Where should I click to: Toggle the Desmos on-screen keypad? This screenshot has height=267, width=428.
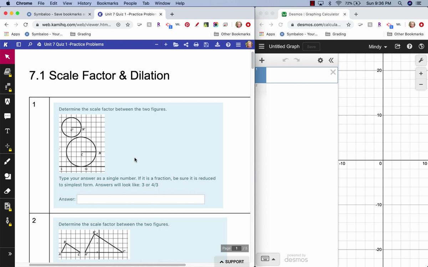tap(267, 259)
